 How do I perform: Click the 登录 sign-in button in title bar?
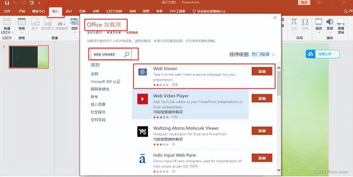[304, 3]
